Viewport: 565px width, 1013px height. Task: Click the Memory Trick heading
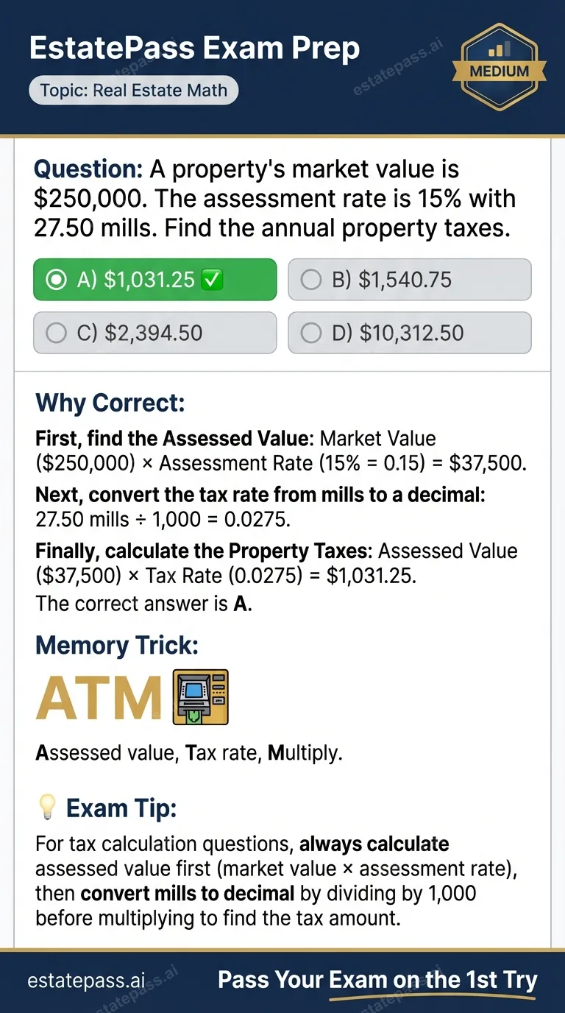coord(117,645)
